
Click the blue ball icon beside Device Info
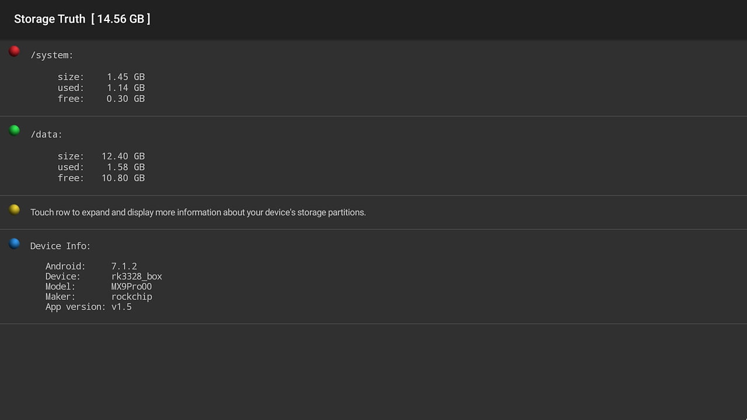click(x=15, y=243)
